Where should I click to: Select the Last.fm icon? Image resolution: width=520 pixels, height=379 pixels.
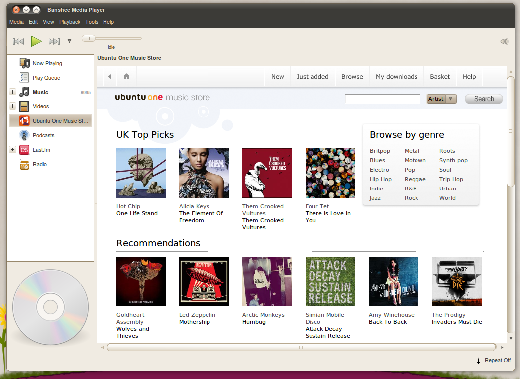[x=24, y=150]
